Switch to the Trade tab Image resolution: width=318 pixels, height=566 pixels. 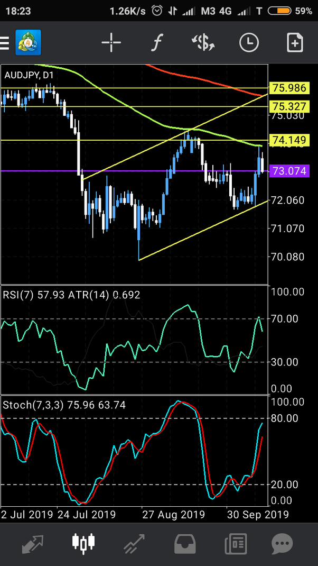134,544
